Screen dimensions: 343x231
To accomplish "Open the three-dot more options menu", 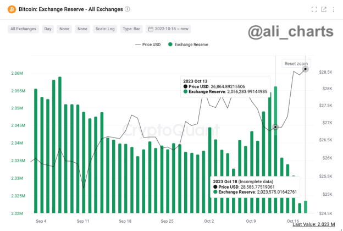I will click(333, 9).
